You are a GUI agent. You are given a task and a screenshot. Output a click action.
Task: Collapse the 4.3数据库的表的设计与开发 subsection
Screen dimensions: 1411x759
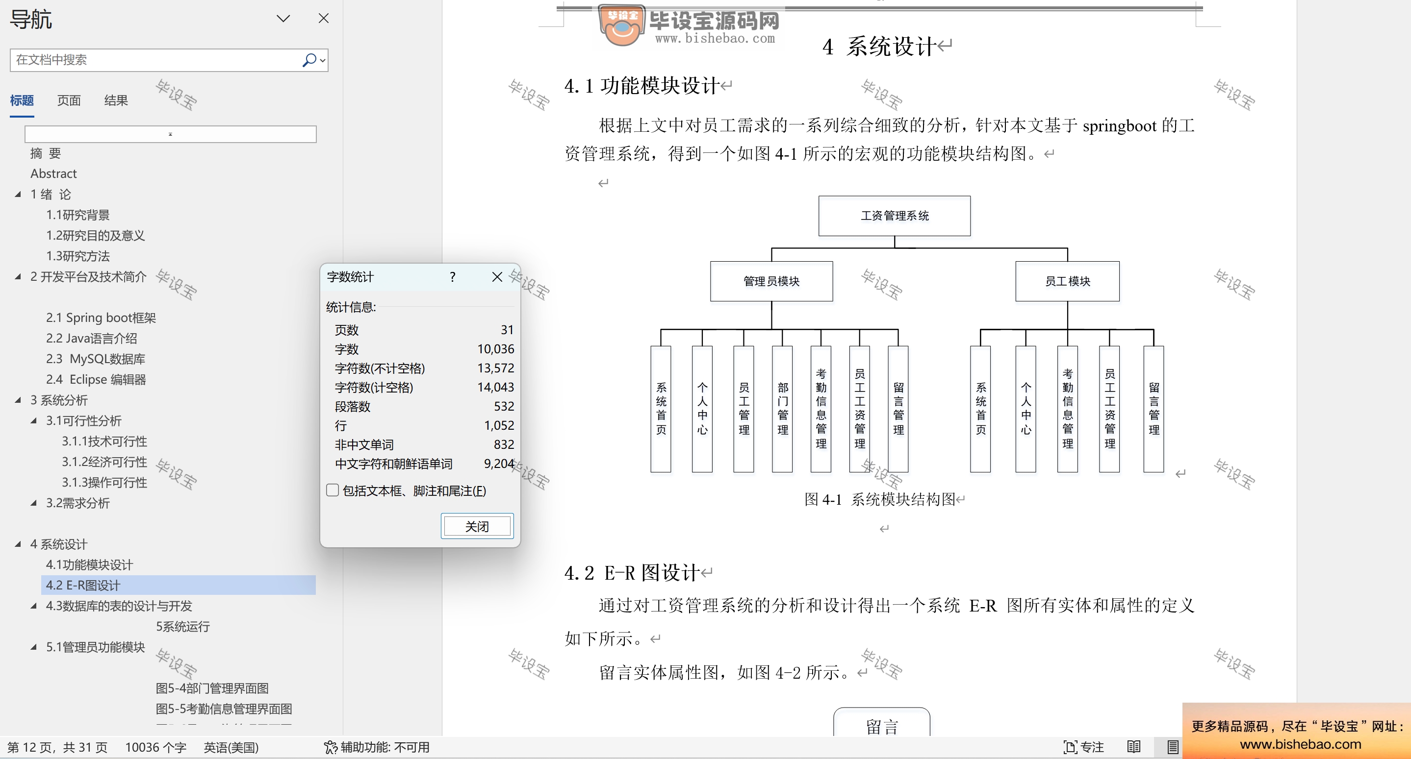coord(34,606)
